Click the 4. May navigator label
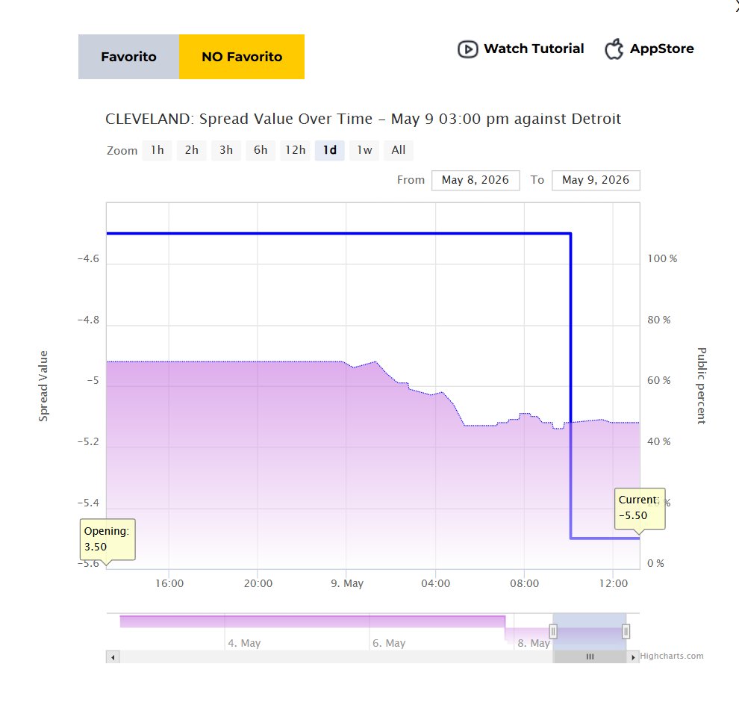 [244, 643]
